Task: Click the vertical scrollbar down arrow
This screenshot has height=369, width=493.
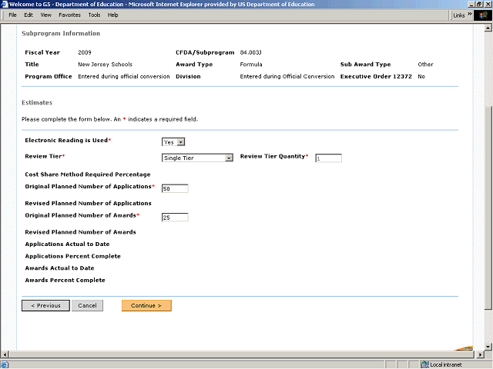Action: tap(488, 347)
